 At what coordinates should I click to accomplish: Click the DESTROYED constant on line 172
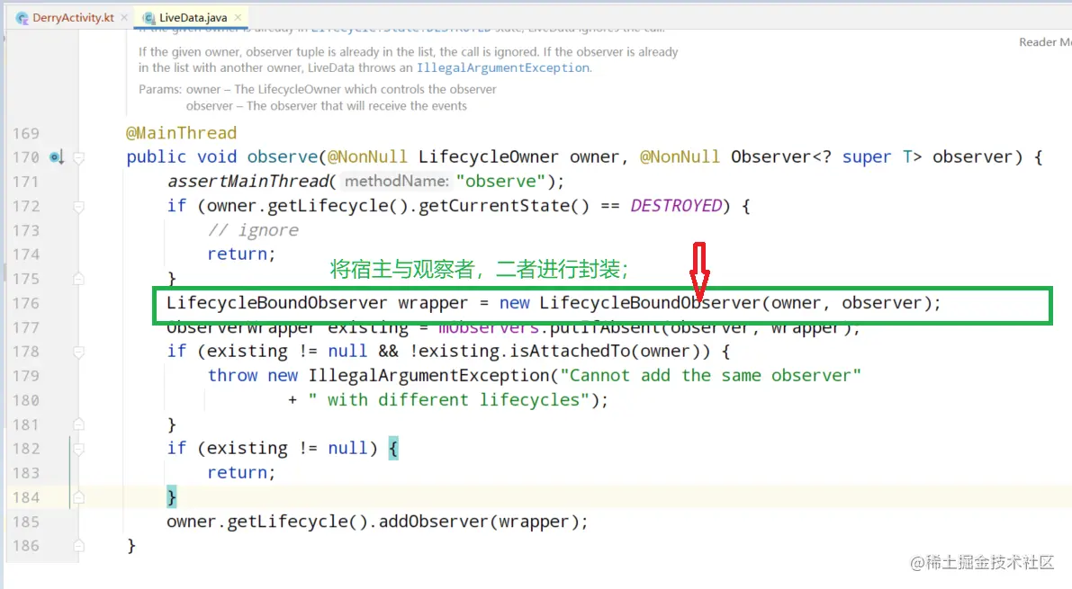676,206
